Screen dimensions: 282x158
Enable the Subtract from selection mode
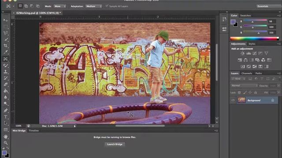click(32, 6)
